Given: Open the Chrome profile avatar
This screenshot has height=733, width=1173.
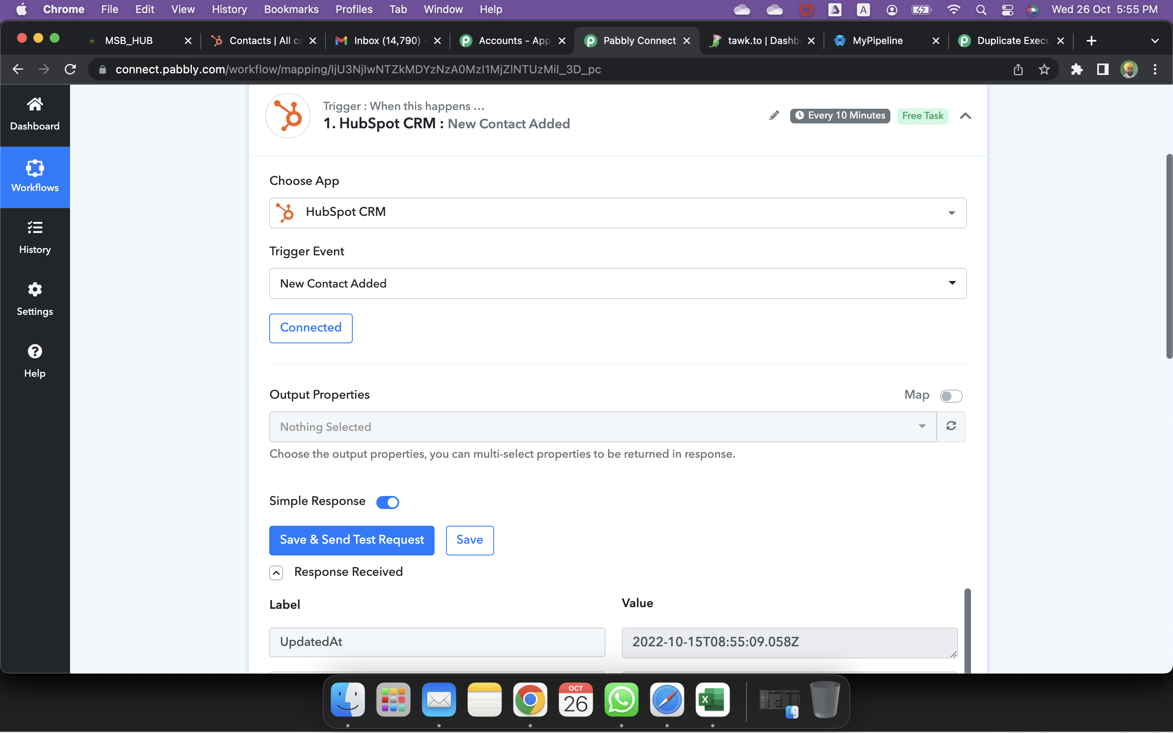Looking at the screenshot, I should coord(1129,69).
